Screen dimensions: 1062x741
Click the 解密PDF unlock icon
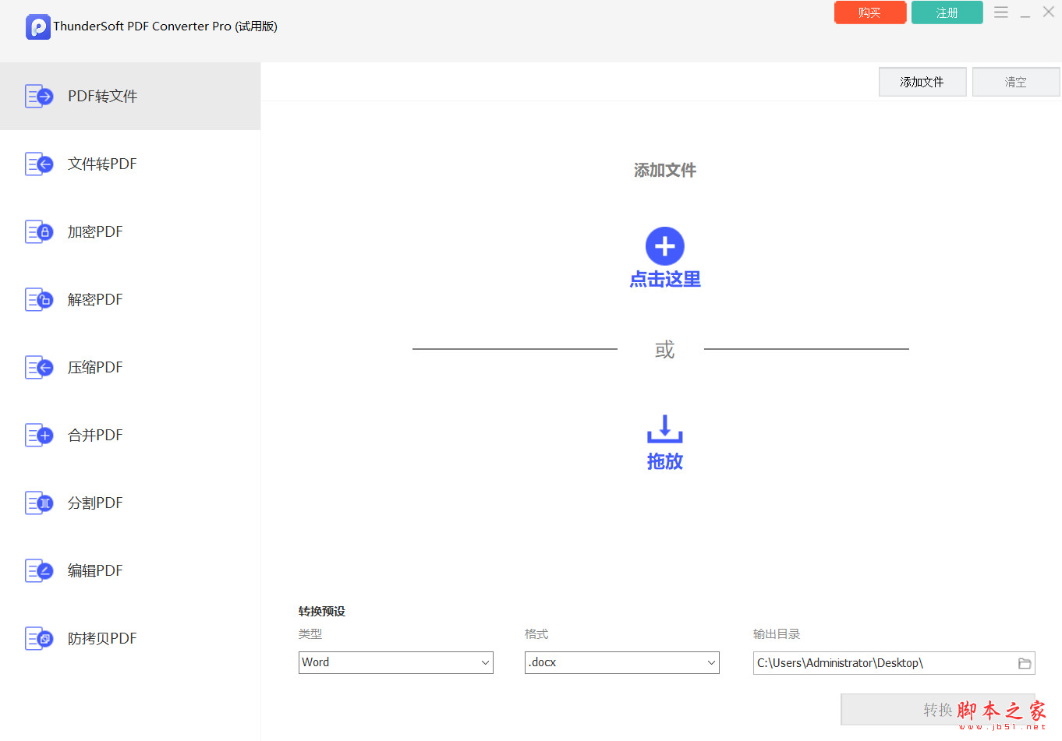click(38, 299)
